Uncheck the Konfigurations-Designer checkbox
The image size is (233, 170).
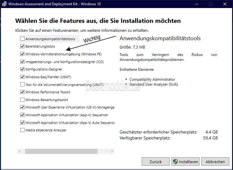pos(22,69)
